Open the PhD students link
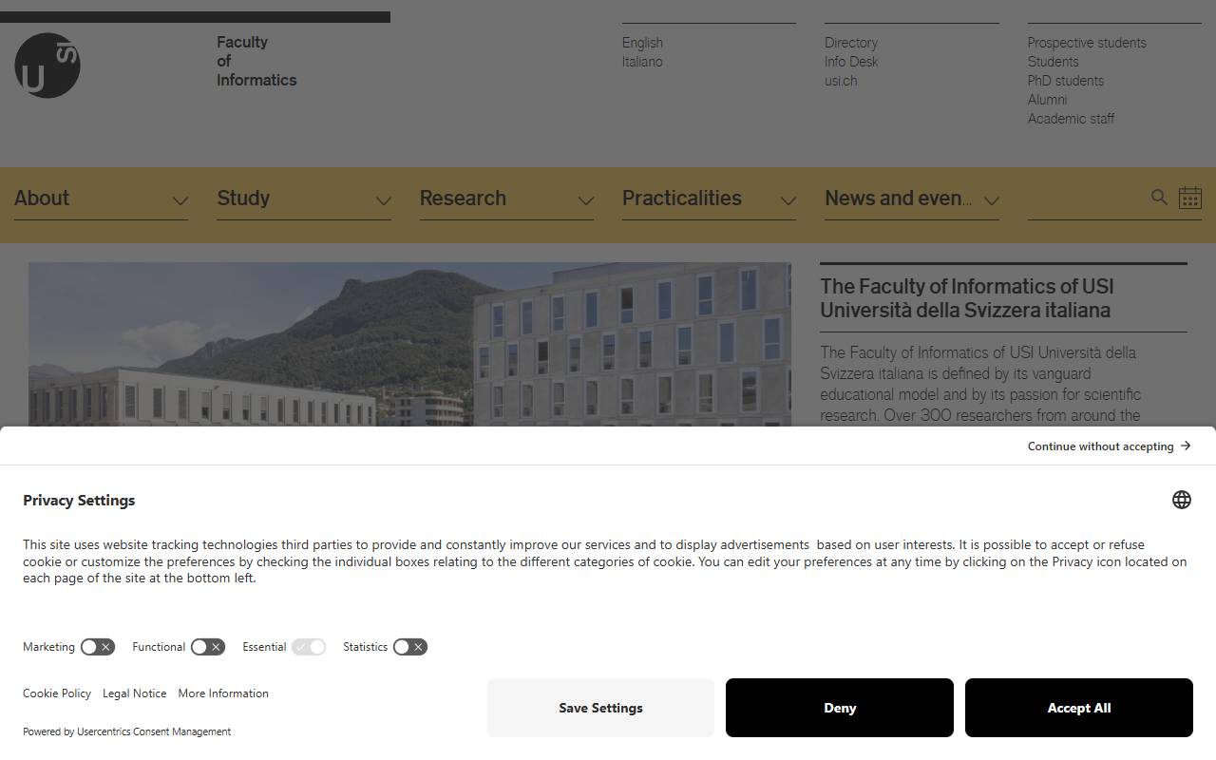Screen dimensions: 1216x760 tap(1066, 81)
